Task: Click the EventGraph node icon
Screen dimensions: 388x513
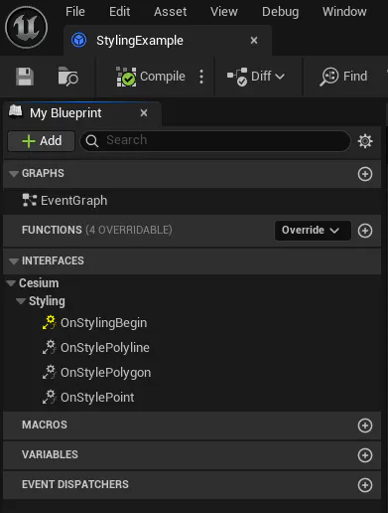Action: pyautogui.click(x=30, y=201)
